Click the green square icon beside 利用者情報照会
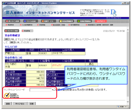132x110 pixels. point(79,21)
